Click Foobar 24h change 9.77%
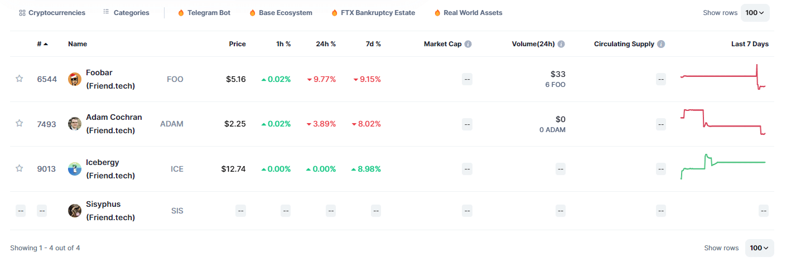The image size is (796, 267). point(321,79)
